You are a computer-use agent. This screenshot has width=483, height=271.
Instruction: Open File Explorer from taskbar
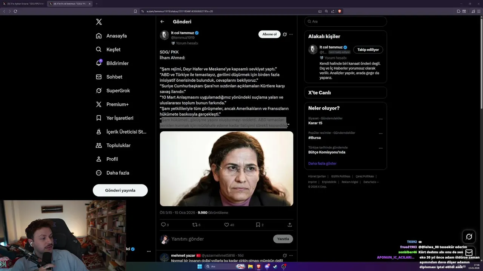point(250,266)
